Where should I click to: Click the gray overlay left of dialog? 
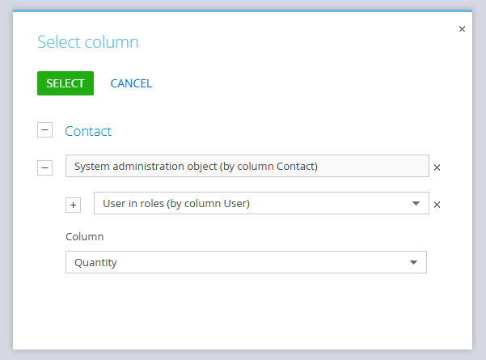coord(6,178)
